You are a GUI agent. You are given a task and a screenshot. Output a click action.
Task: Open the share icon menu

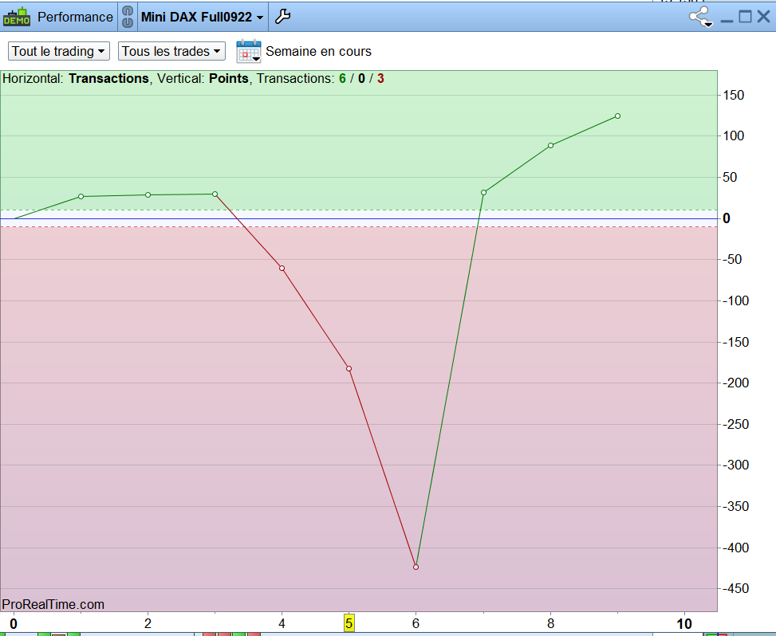(x=701, y=18)
